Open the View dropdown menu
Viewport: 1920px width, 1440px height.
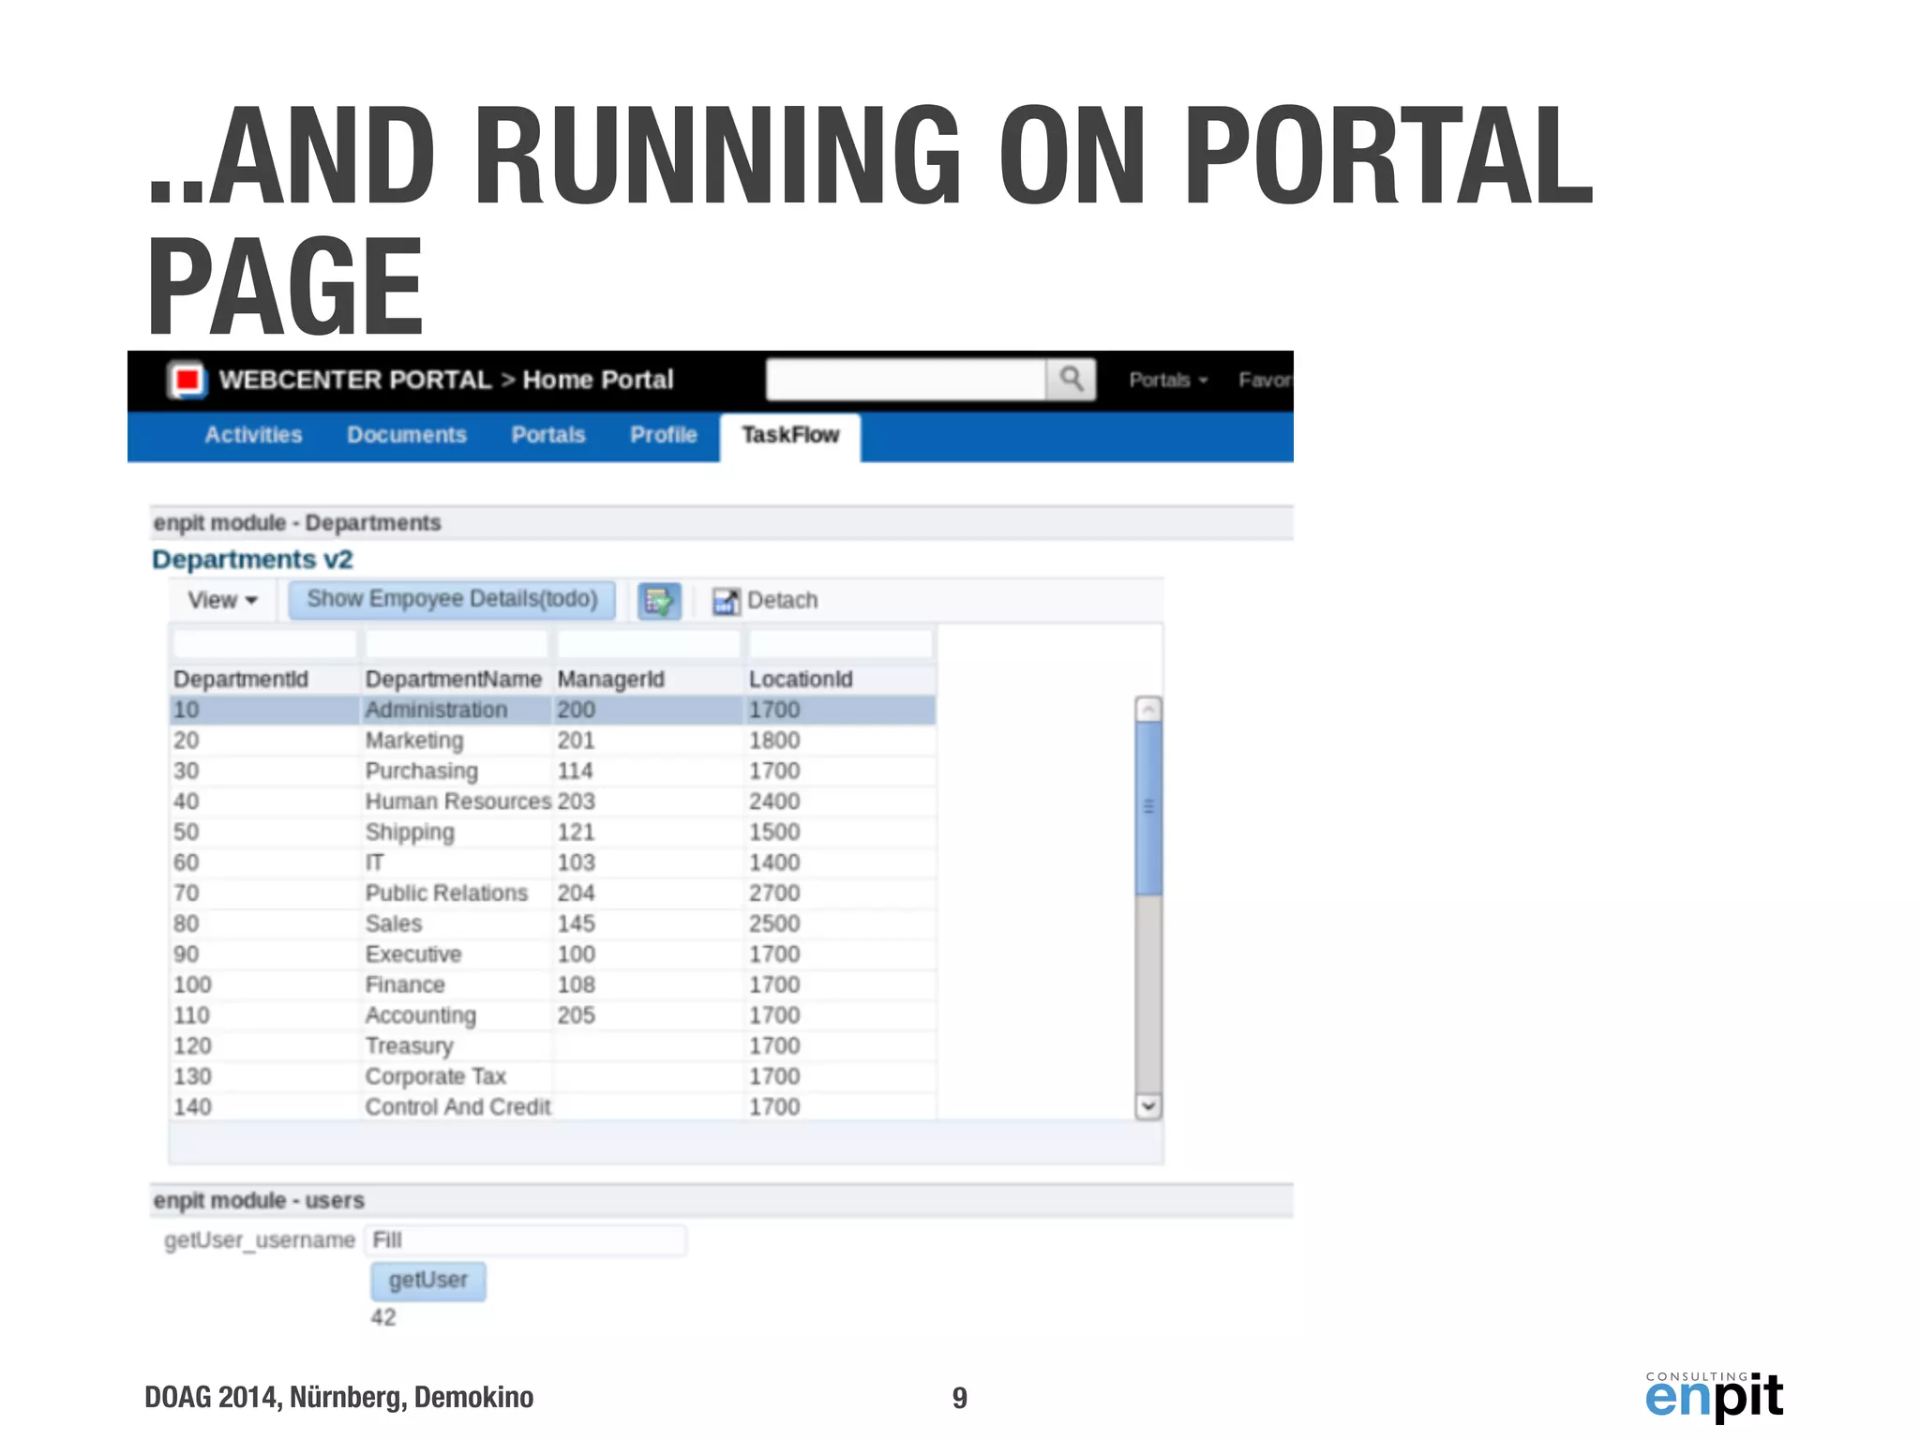222,600
